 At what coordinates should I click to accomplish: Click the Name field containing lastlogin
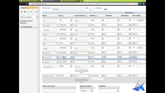50,62
